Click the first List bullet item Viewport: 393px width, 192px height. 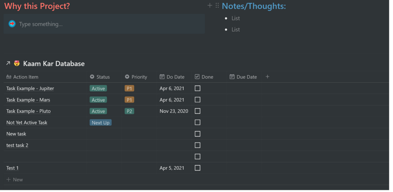[235, 18]
